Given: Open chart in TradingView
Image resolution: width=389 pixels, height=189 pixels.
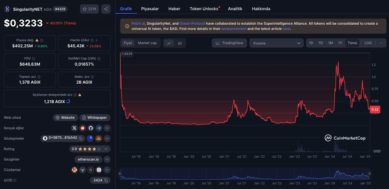Looking at the screenshot, I should [229, 43].
